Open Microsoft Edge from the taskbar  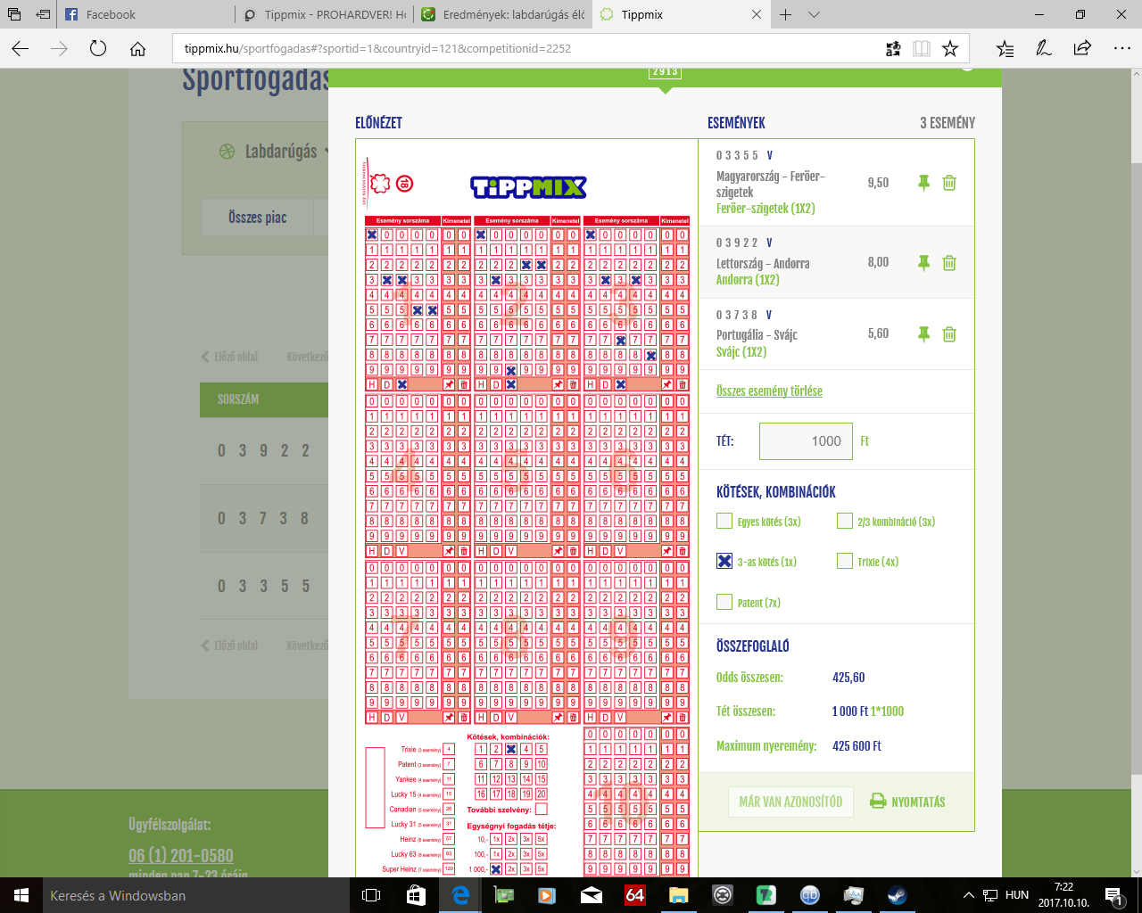460,895
